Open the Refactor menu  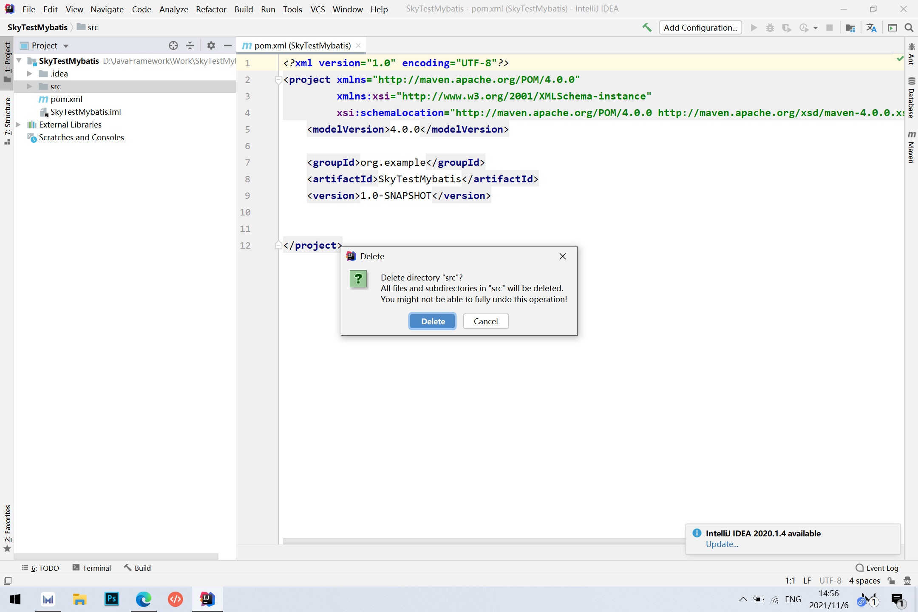point(211,9)
